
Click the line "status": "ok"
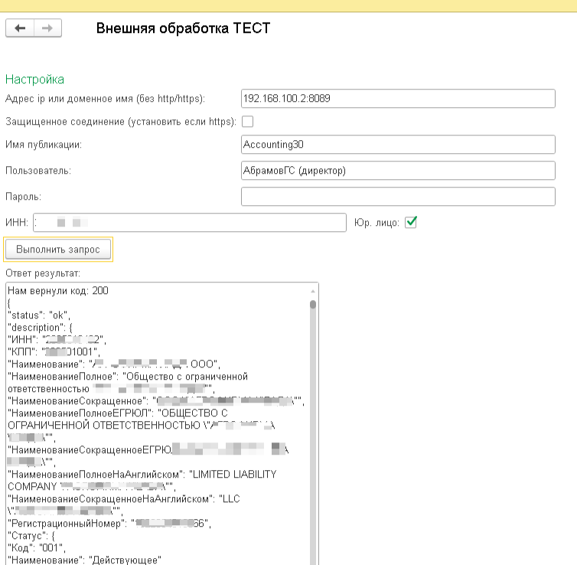coord(39,315)
